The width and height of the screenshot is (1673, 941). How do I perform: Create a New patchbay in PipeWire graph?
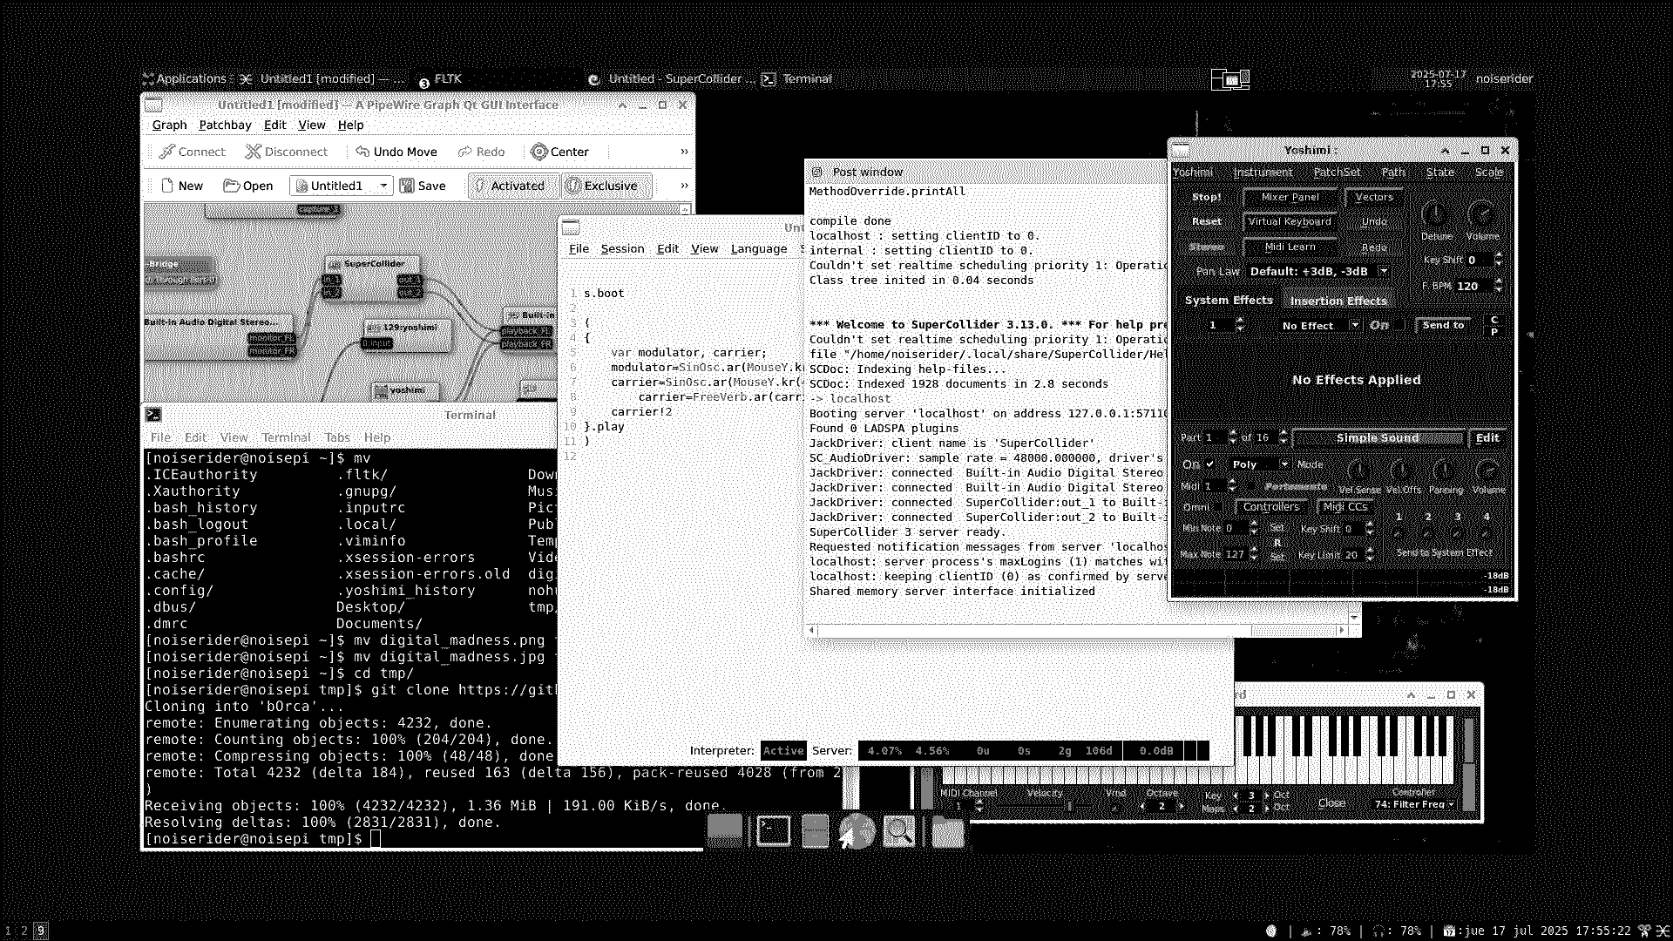(x=181, y=186)
